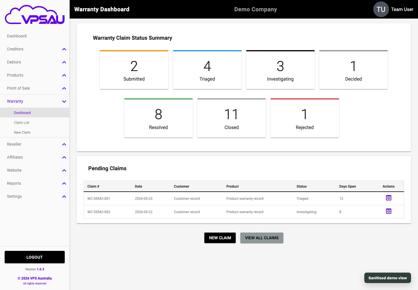Open the Triaged status card

point(207,70)
